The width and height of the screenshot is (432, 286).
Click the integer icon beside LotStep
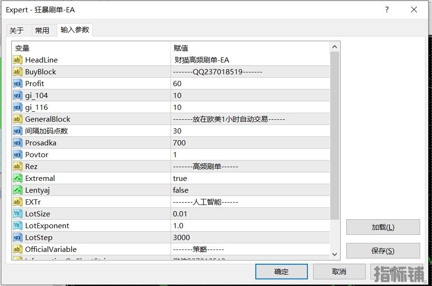click(18, 238)
